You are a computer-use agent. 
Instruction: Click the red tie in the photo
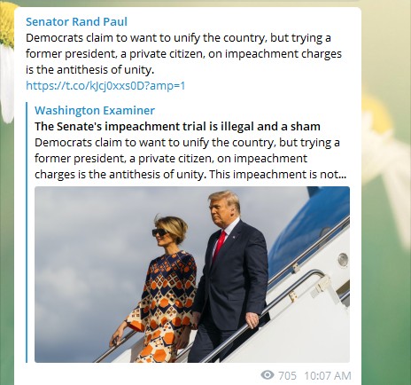point(220,245)
